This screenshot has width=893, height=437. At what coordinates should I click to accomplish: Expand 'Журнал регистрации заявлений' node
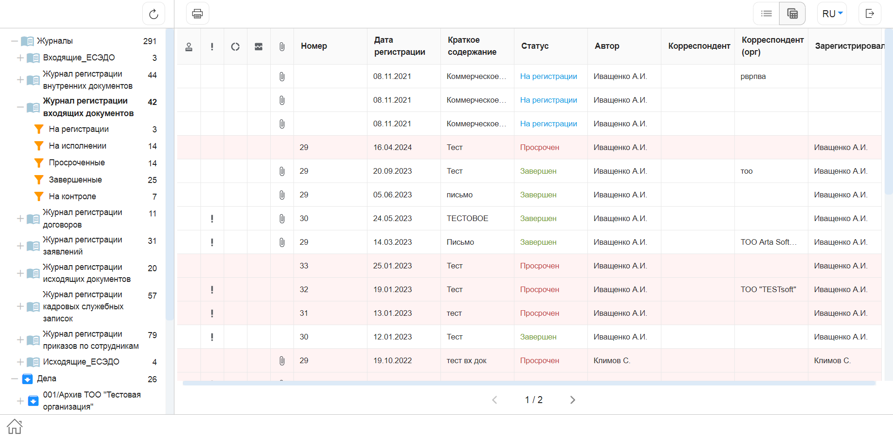[20, 246]
